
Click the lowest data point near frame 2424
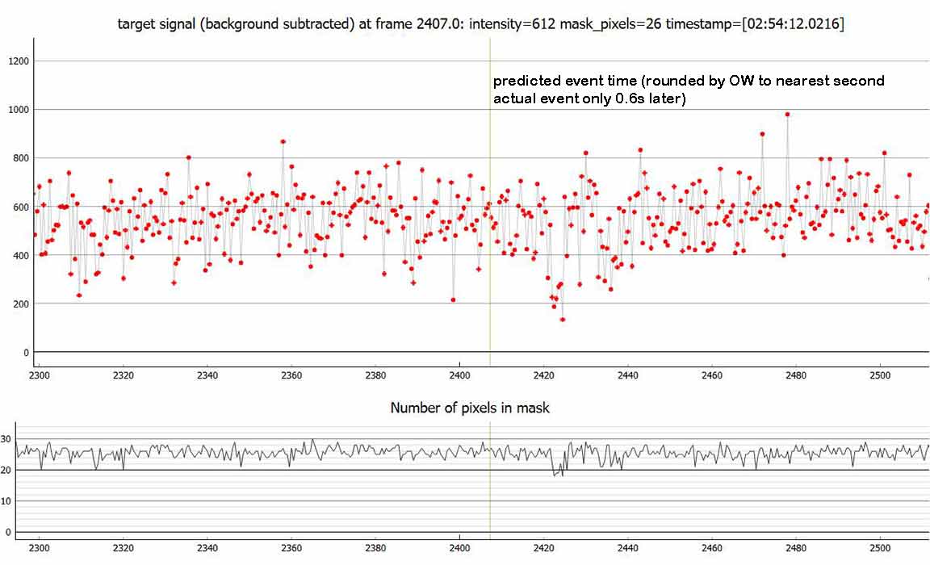(563, 320)
